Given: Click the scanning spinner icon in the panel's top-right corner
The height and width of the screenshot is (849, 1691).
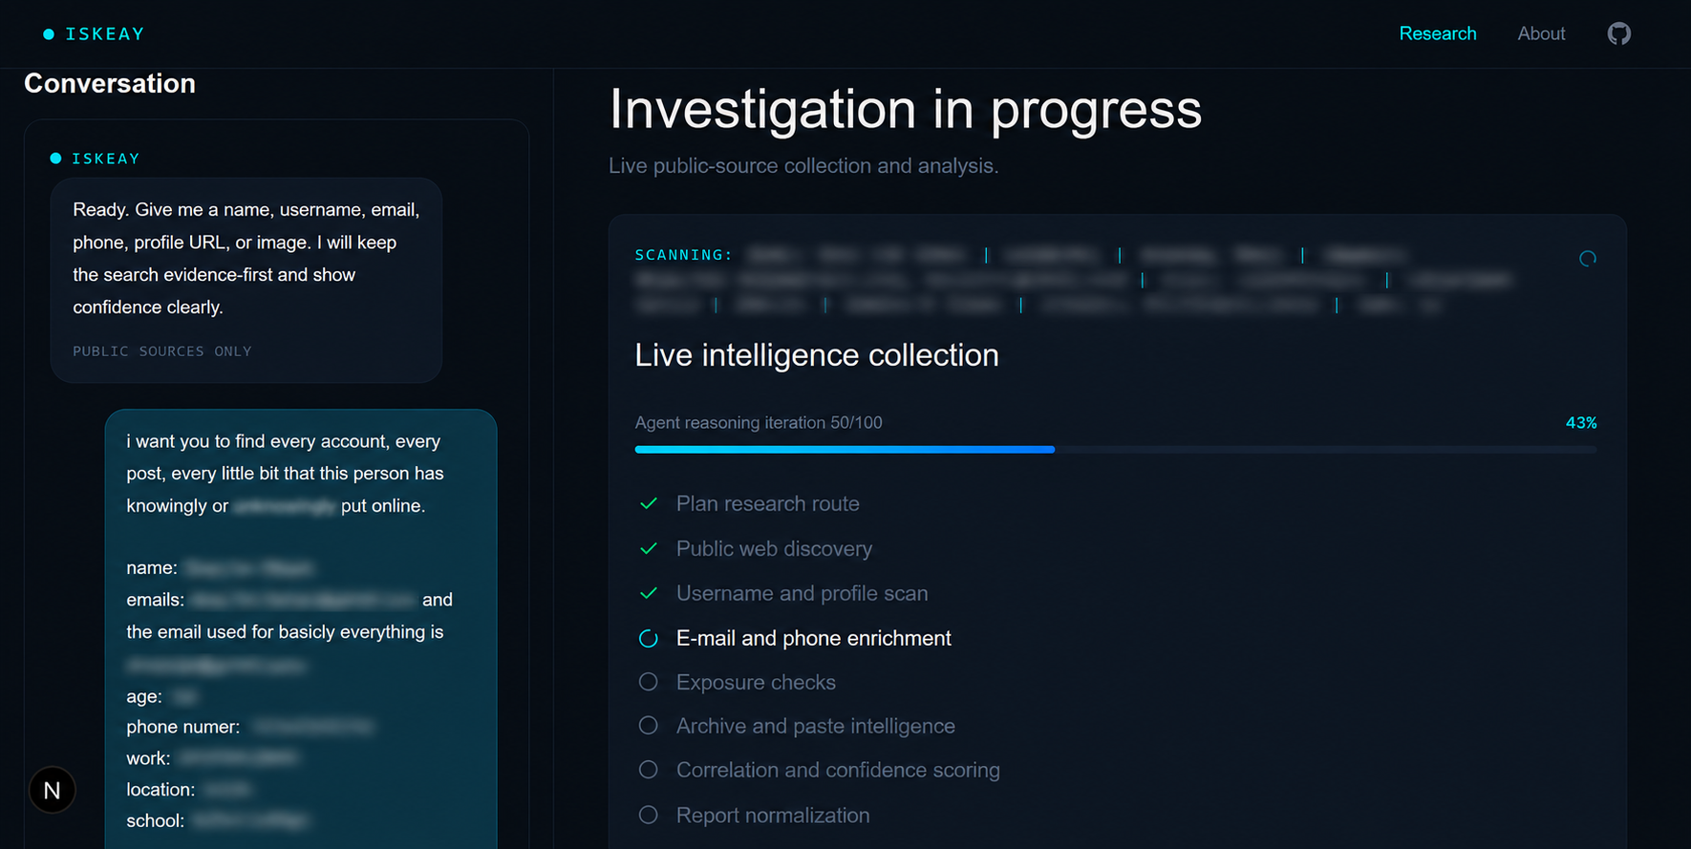Looking at the screenshot, I should point(1588,259).
